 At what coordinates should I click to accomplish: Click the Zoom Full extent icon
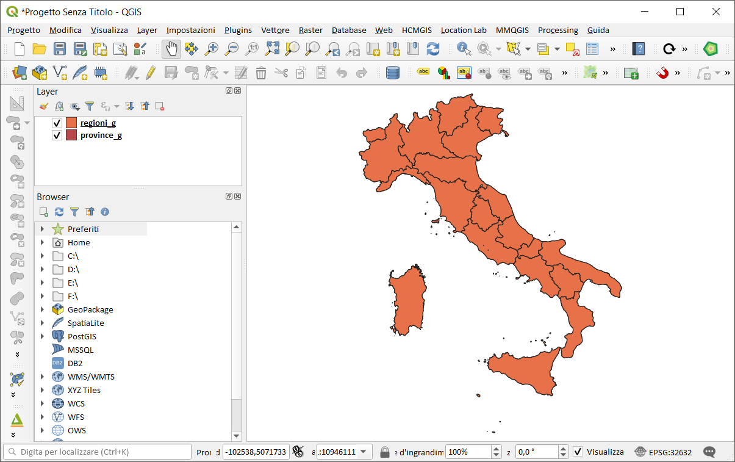coord(272,49)
